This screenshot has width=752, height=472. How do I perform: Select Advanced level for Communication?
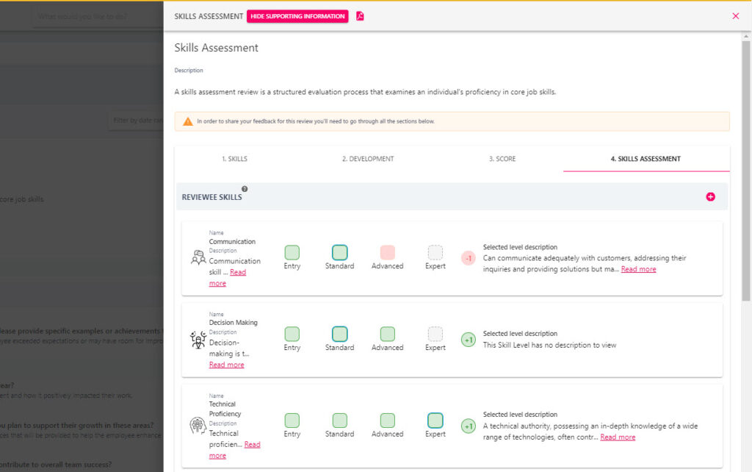click(388, 253)
